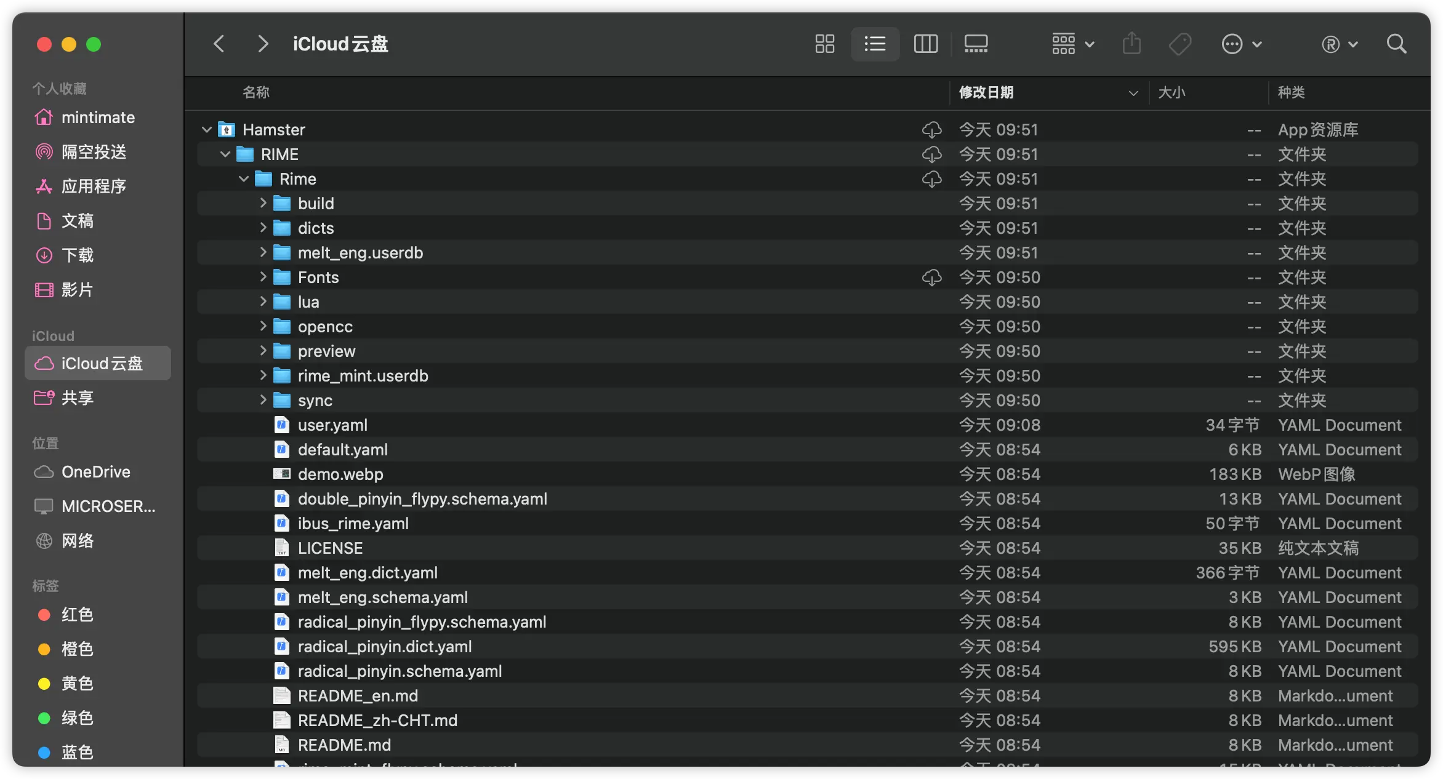Collapse the Hamster folder
Image resolution: width=1443 pixels, height=779 pixels.
207,129
